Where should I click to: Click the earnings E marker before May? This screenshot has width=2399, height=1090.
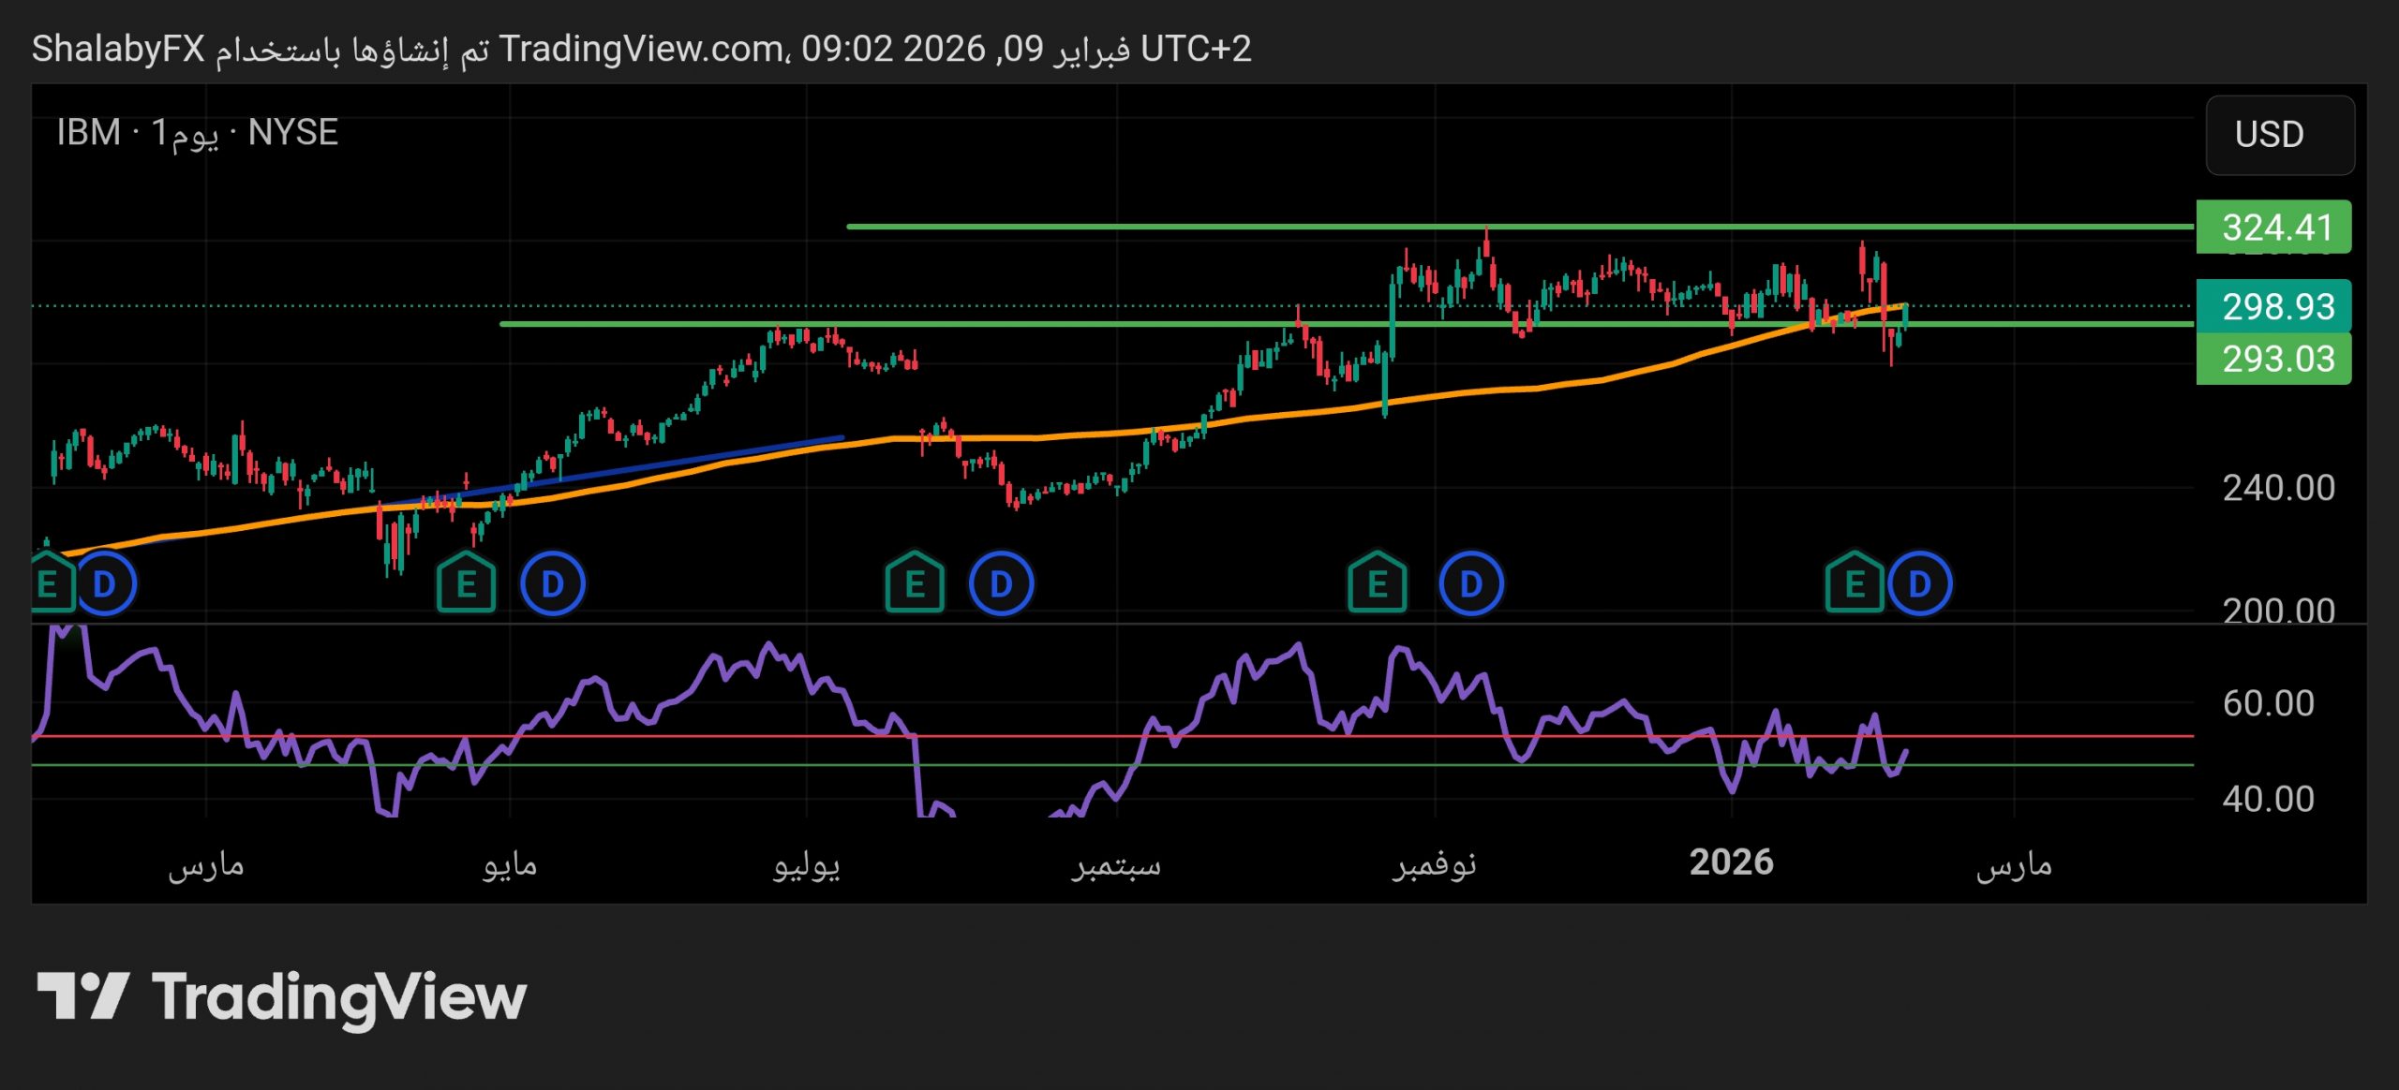point(466,583)
